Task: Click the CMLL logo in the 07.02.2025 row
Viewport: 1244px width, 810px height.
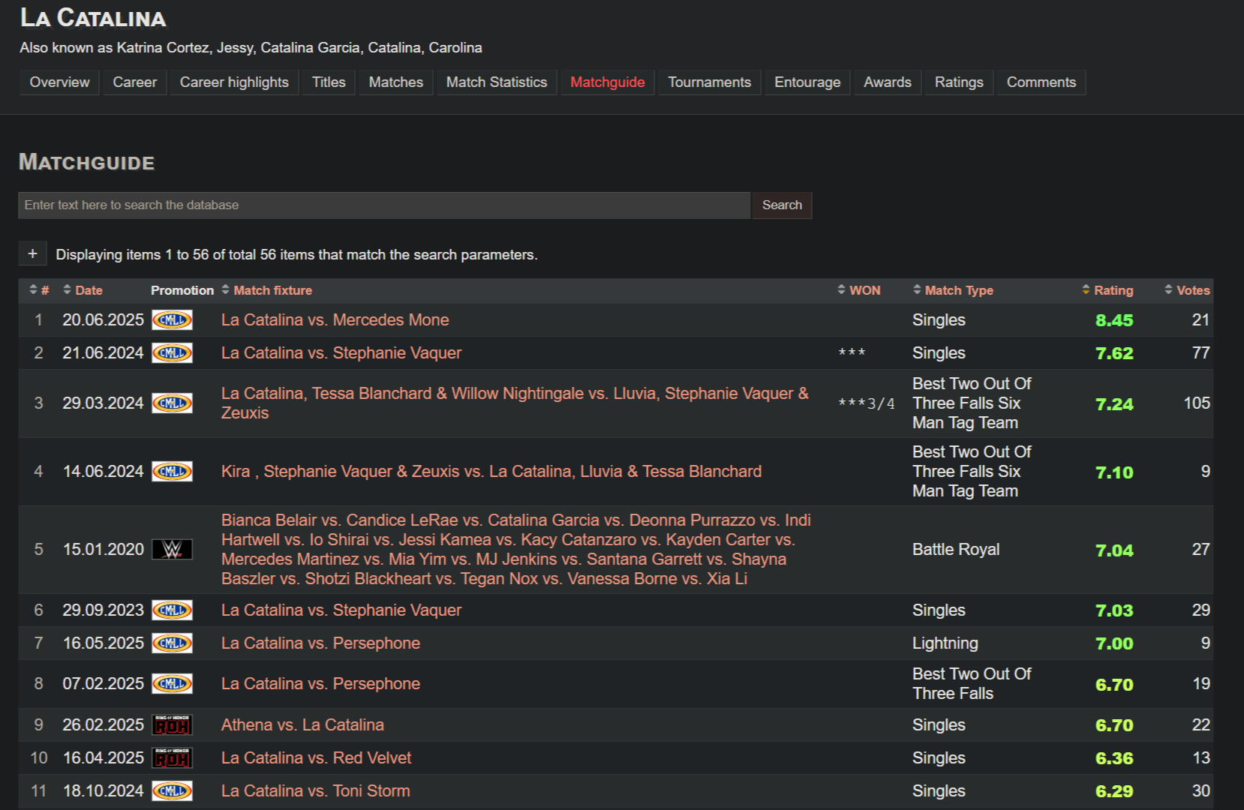Action: [x=172, y=684]
